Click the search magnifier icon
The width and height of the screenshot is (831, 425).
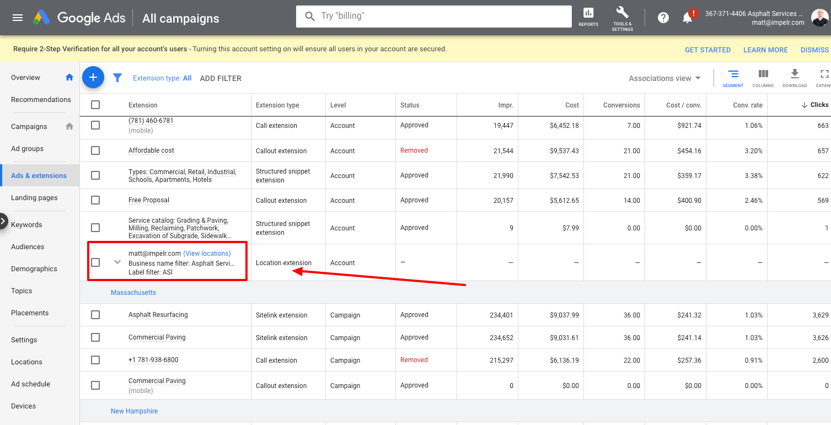pos(310,16)
